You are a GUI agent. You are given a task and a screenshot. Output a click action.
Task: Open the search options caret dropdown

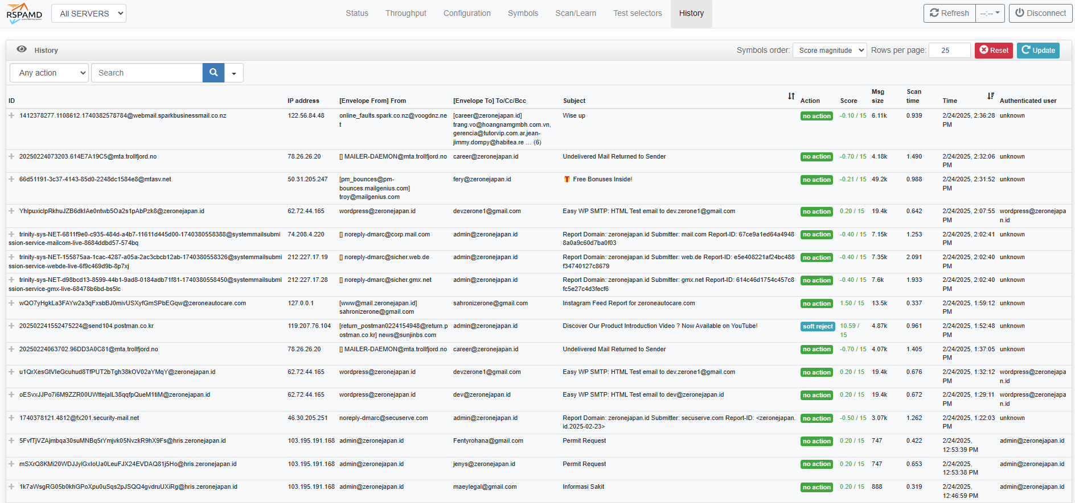(x=234, y=73)
